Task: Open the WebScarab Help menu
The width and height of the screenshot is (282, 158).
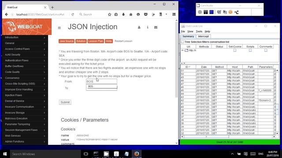Action: (208, 31)
